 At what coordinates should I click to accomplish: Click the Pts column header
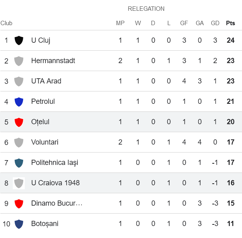pos(230,23)
